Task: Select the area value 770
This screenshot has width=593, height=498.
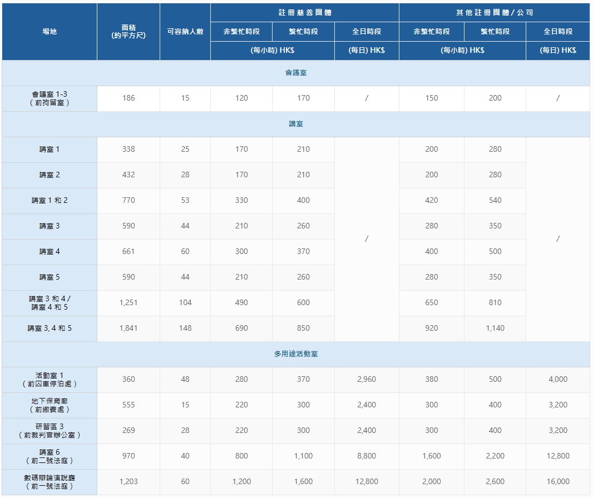Action: 129,200
